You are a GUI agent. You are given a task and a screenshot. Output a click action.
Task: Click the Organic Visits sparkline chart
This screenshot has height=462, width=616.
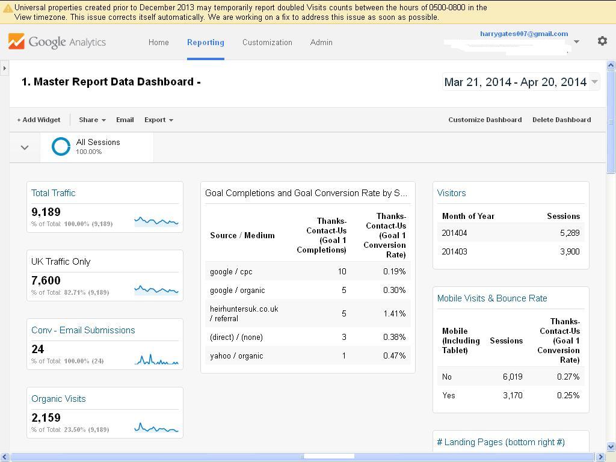click(x=156, y=427)
